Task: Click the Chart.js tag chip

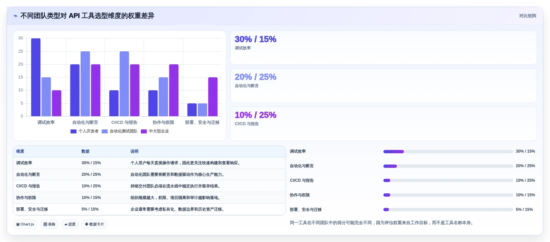Action: pos(25,224)
